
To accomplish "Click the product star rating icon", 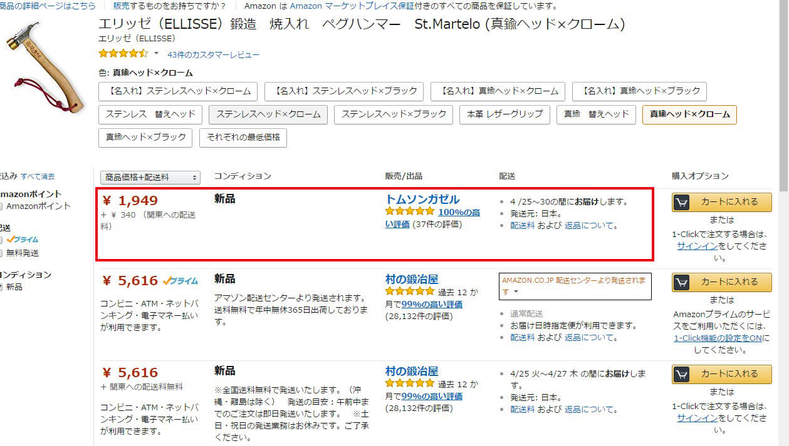I will pyautogui.click(x=123, y=54).
